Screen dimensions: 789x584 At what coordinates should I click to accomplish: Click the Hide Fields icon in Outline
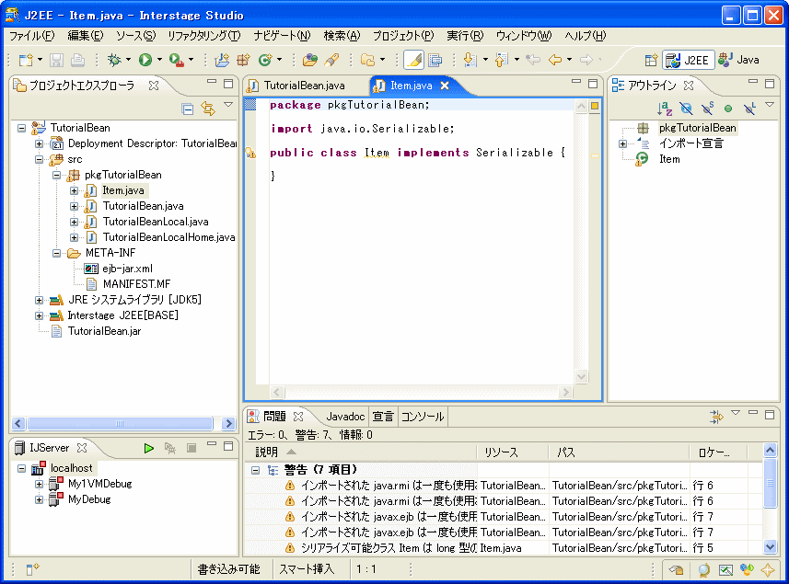point(686,108)
